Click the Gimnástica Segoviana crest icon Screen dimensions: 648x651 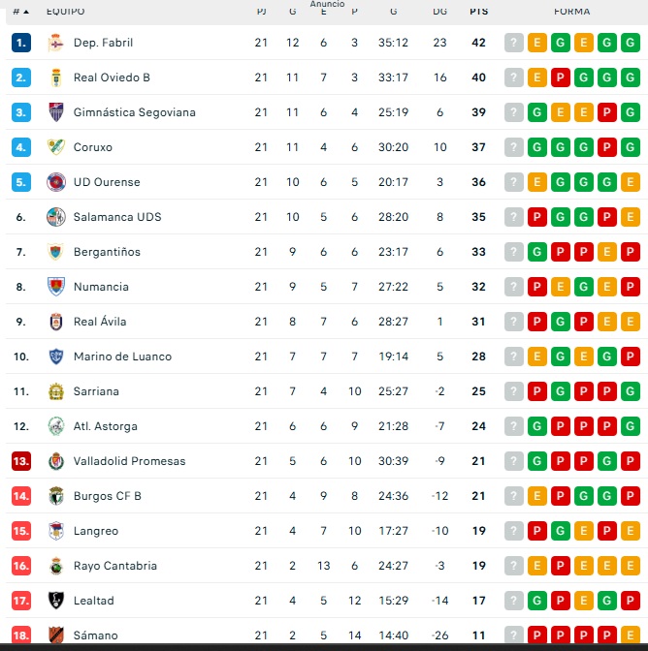[x=55, y=112]
